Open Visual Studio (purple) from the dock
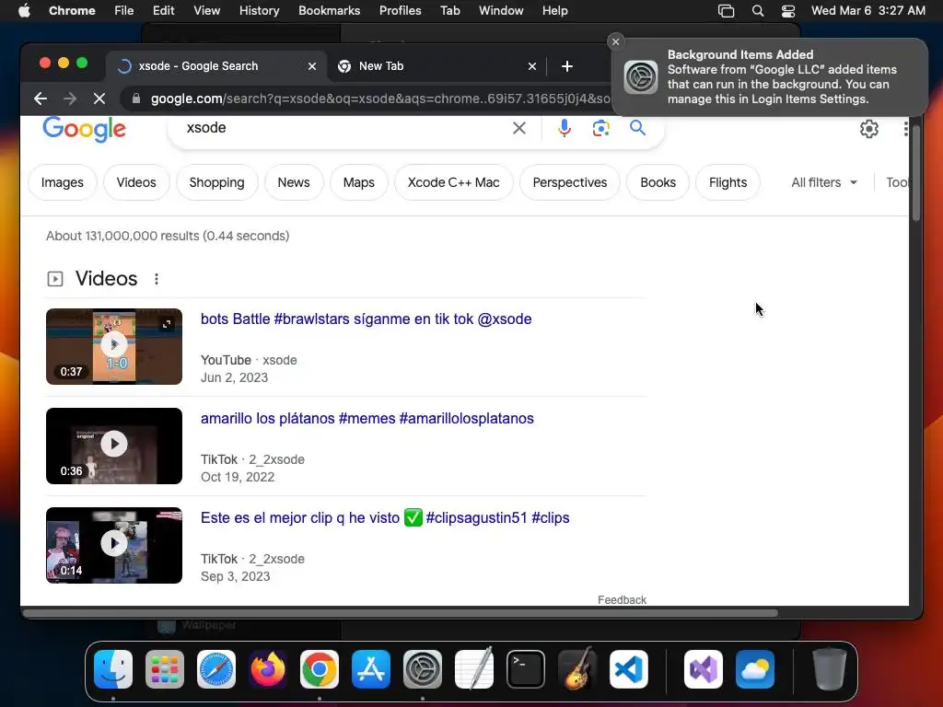The height and width of the screenshot is (707, 943). click(703, 669)
